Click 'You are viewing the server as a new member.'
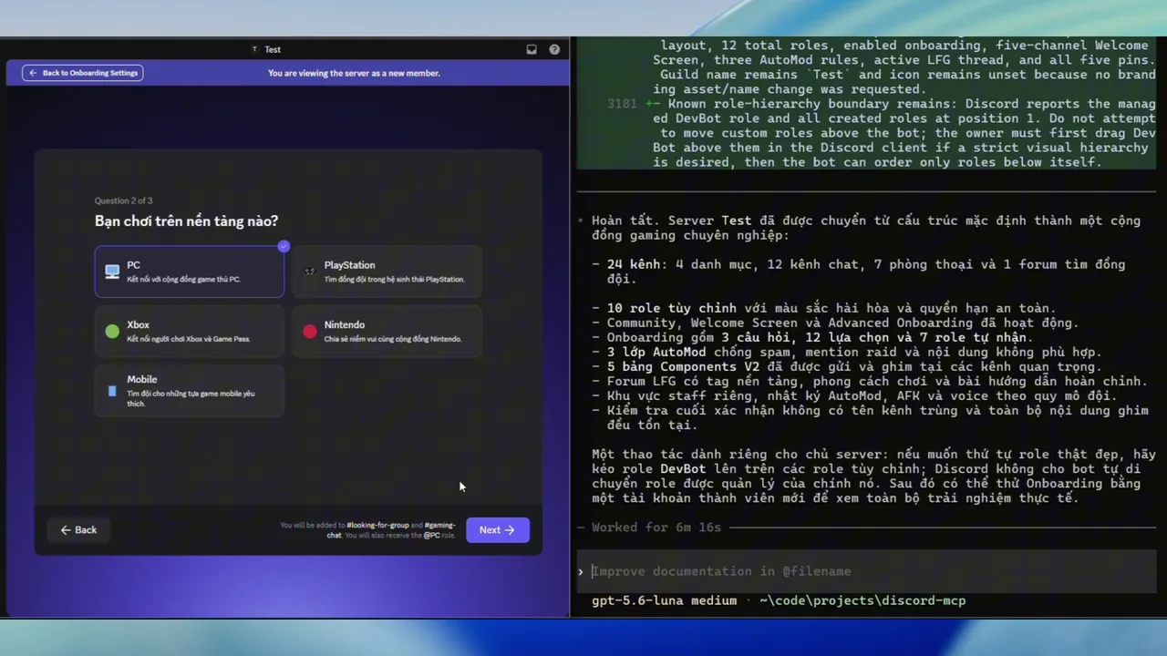 (354, 73)
